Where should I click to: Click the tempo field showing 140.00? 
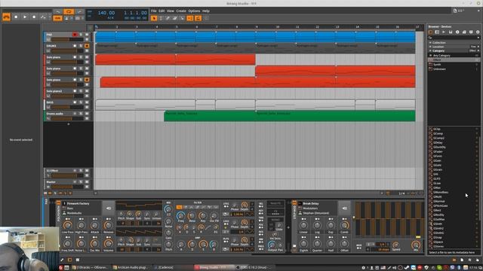click(106, 13)
